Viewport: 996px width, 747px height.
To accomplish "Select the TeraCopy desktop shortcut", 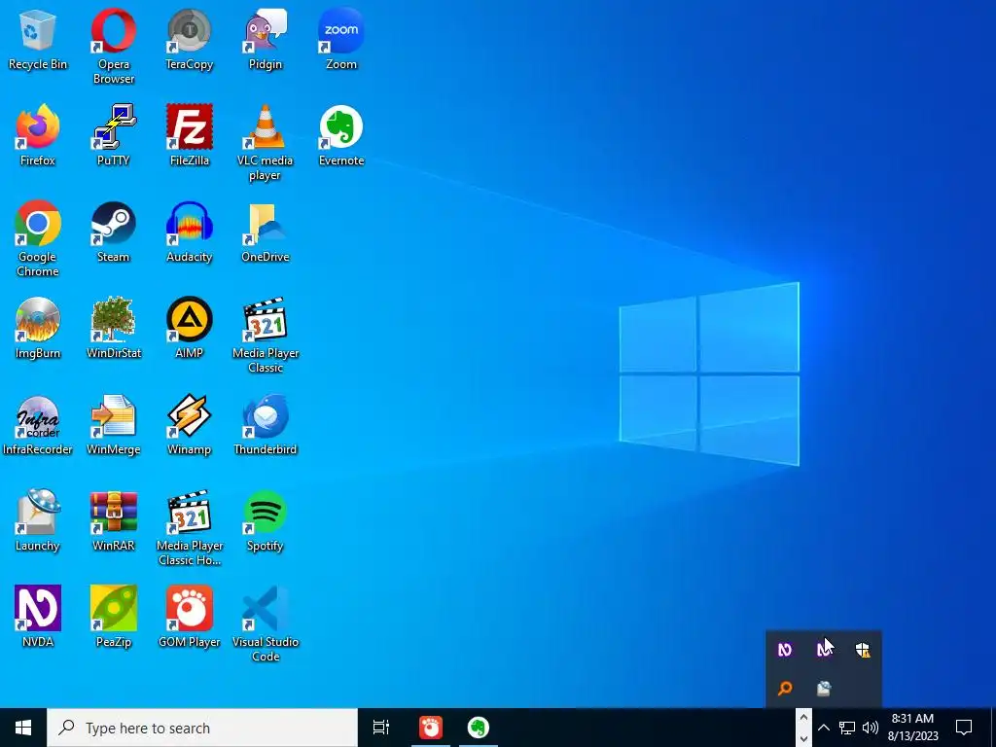I will point(190,39).
